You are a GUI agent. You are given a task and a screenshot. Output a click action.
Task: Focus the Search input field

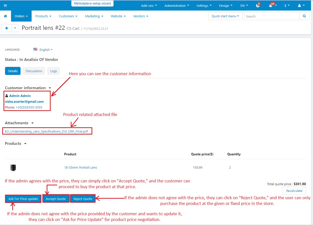pos(272,16)
